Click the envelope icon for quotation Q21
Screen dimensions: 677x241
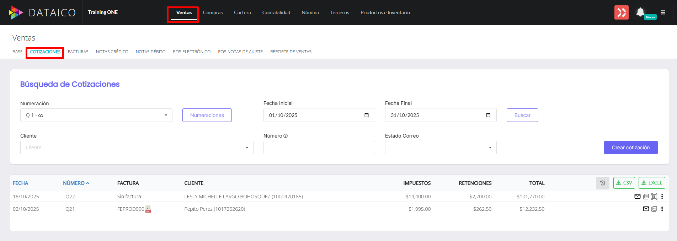click(x=646, y=209)
